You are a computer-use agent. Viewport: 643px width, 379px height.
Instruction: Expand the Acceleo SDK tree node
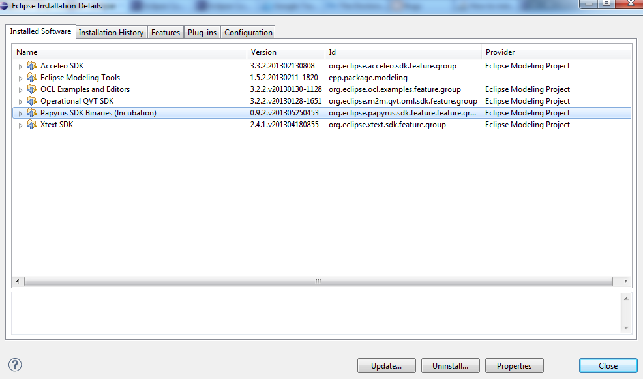point(20,67)
